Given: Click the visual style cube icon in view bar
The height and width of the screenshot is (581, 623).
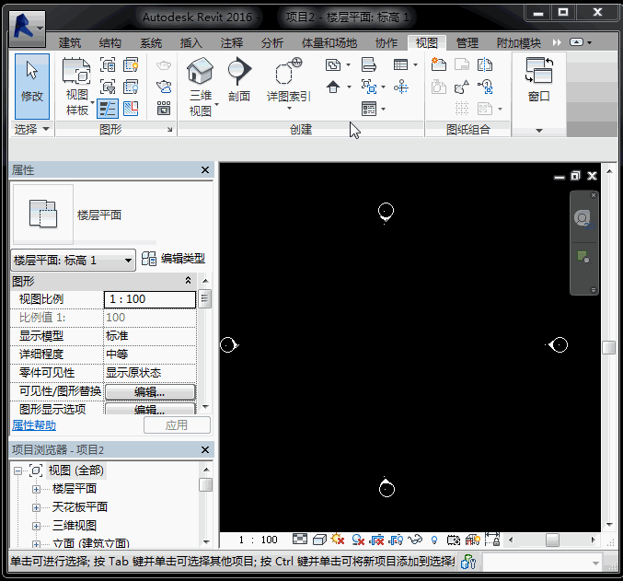Looking at the screenshot, I should coord(319,540).
